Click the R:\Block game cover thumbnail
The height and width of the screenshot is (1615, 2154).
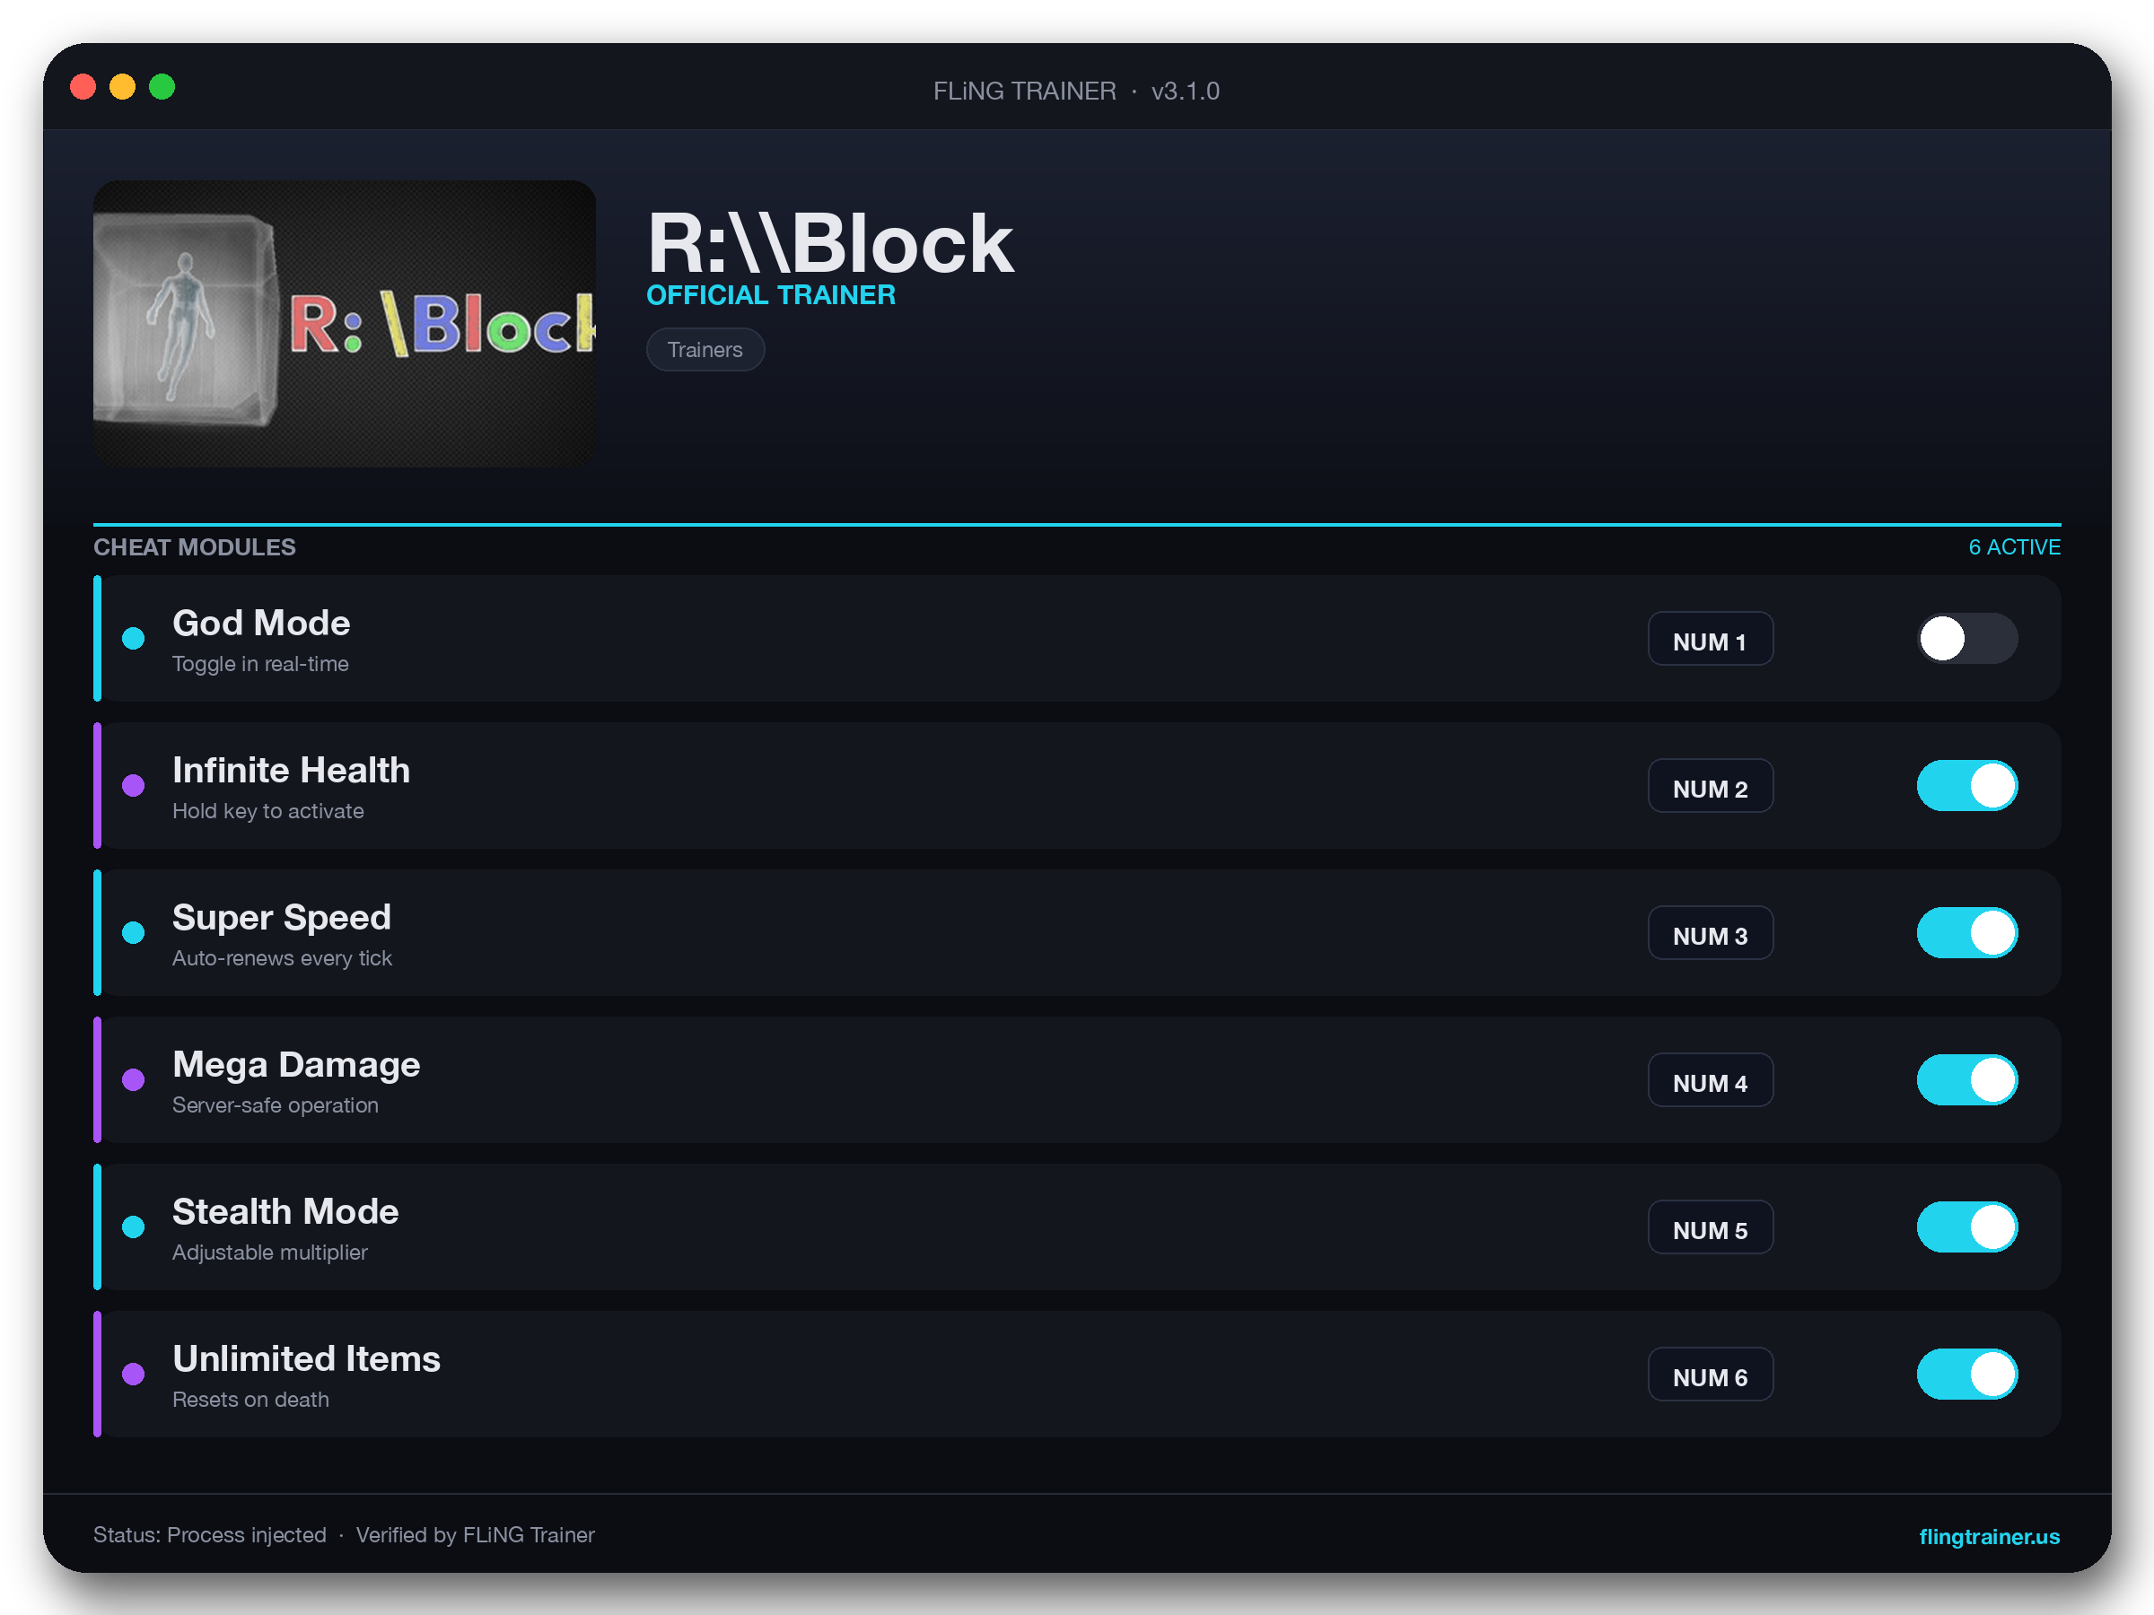[344, 323]
